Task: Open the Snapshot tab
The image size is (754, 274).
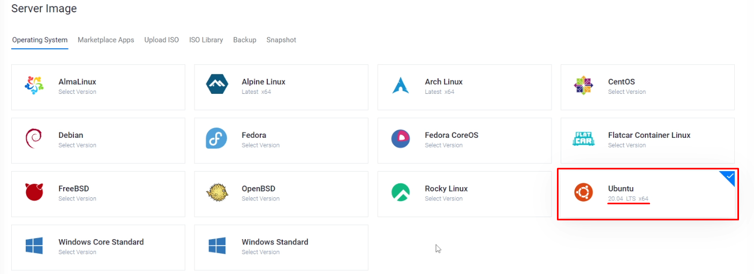Action: tap(281, 40)
